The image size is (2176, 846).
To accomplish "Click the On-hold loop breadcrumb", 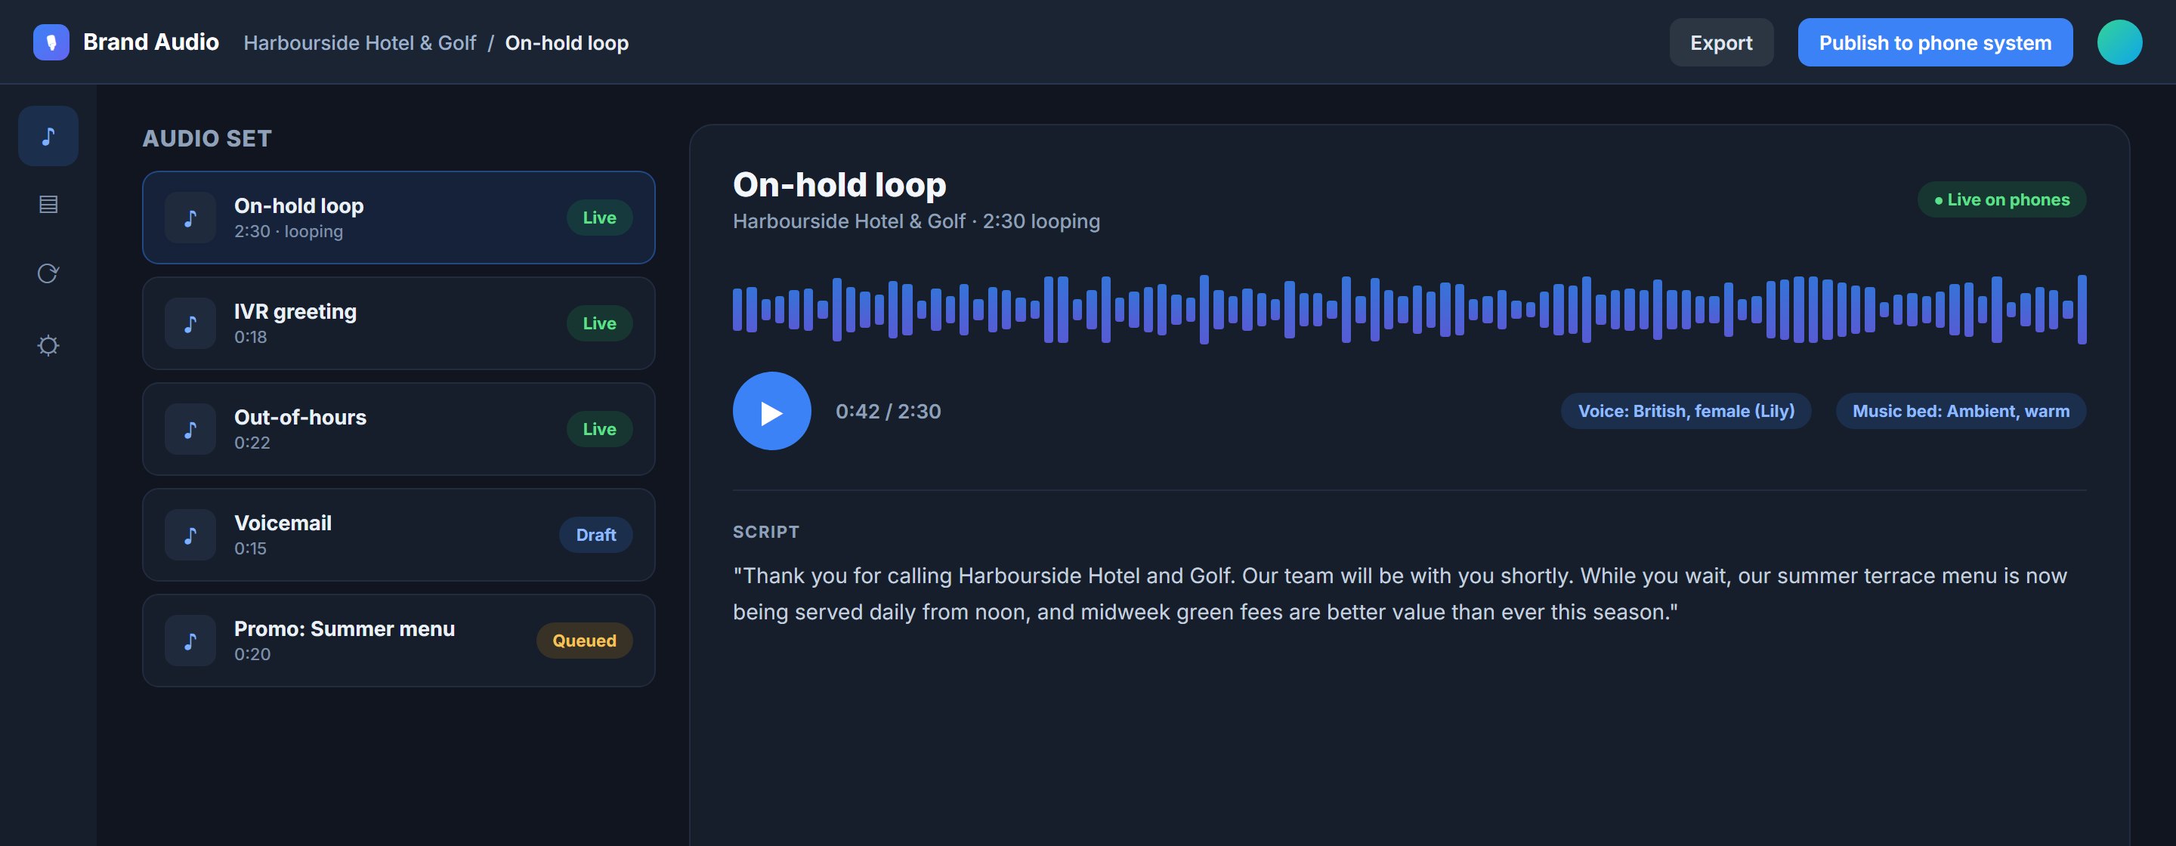I will (x=567, y=43).
